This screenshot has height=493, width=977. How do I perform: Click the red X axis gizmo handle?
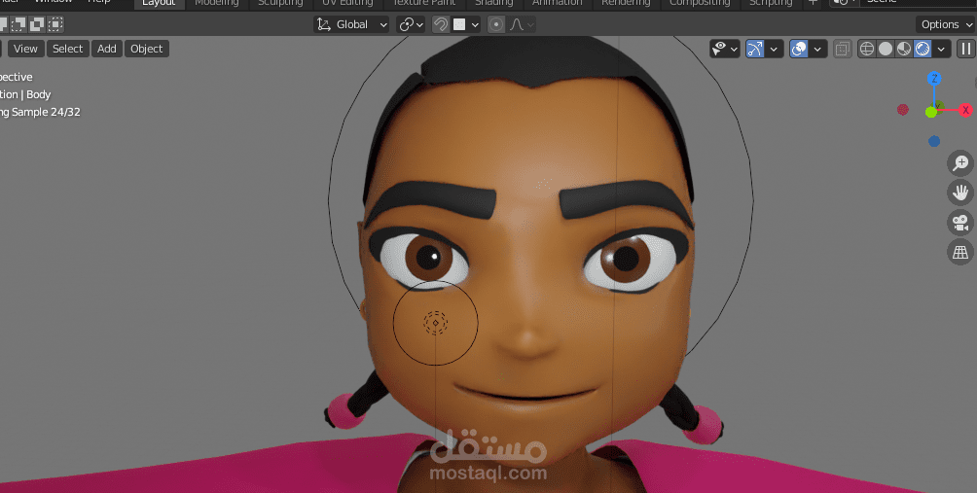965,110
